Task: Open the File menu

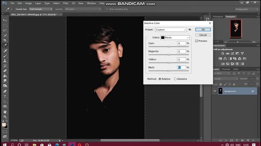Action: point(12,3)
